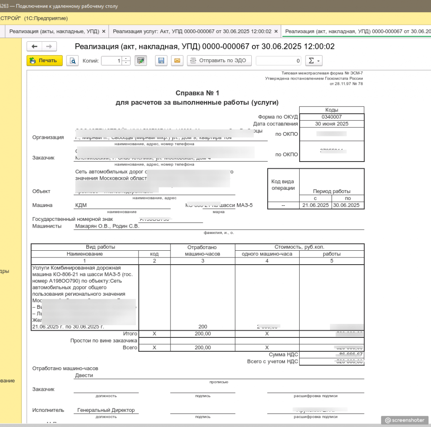Click the Исполнитель label
This screenshot has height=427, width=431.
pyautogui.click(x=48, y=410)
